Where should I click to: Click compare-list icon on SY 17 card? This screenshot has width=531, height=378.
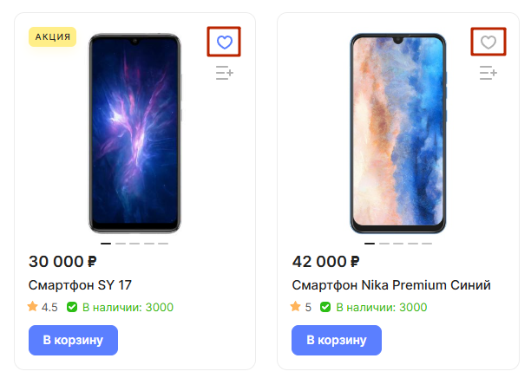pyautogui.click(x=225, y=74)
